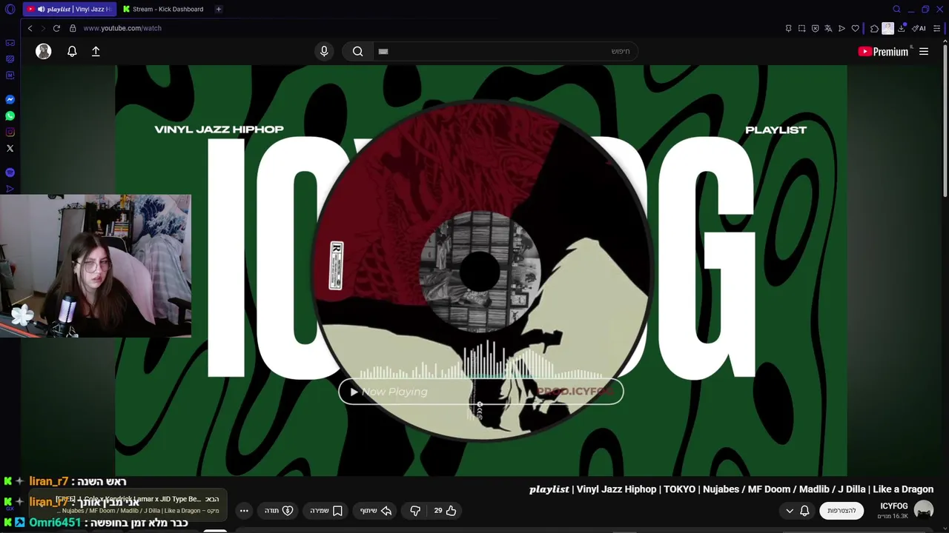Click the YouTube search magnifier button
This screenshot has height=533, width=949.
tap(358, 51)
